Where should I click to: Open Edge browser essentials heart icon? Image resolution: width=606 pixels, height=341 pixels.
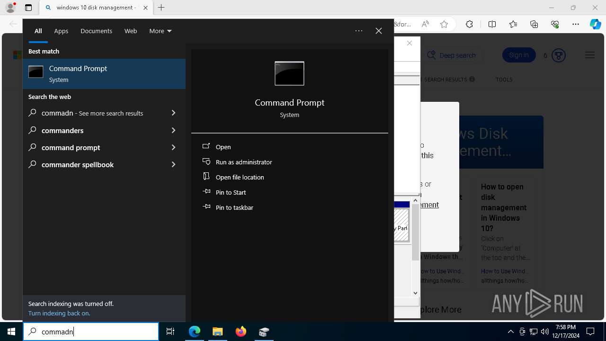(x=555, y=24)
